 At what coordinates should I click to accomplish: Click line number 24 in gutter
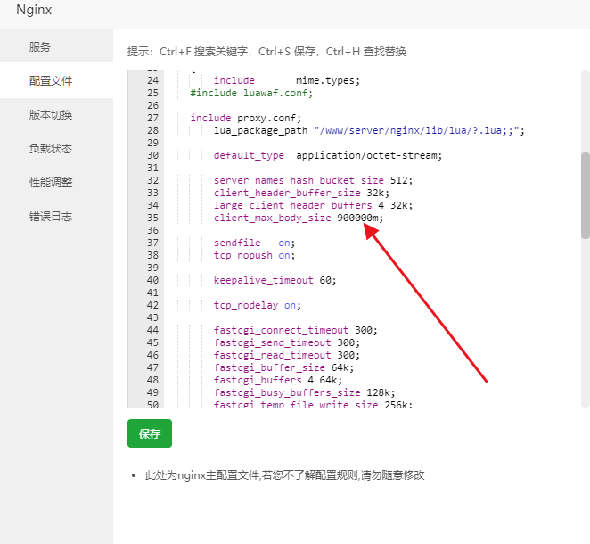(152, 80)
